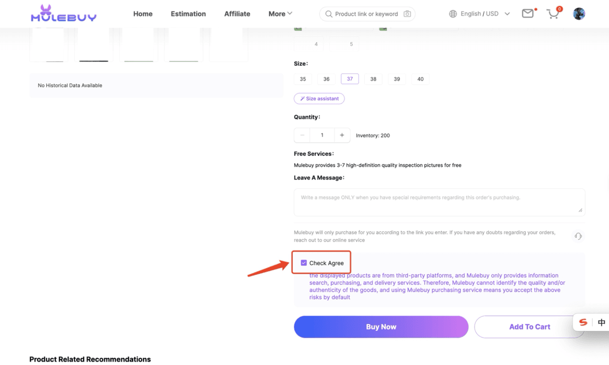Open the globe language icon in the header
609x365 pixels.
452,14
